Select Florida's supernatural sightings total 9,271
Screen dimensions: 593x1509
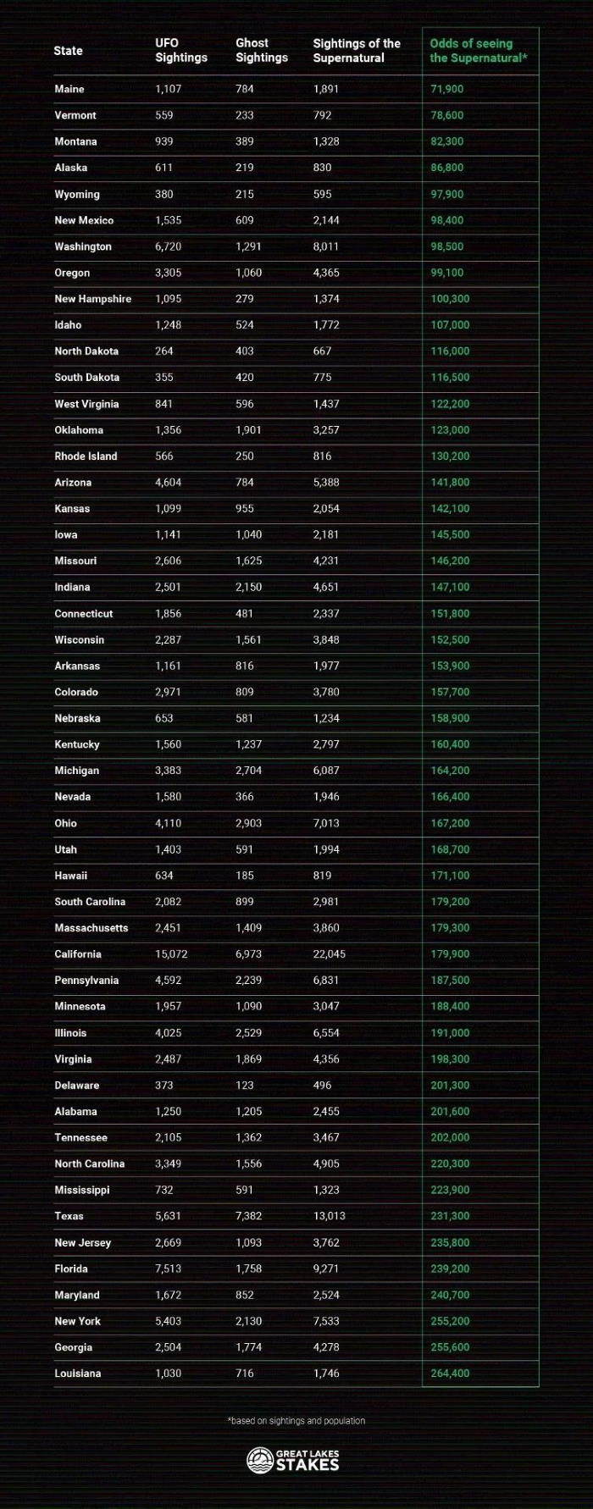click(x=326, y=1269)
